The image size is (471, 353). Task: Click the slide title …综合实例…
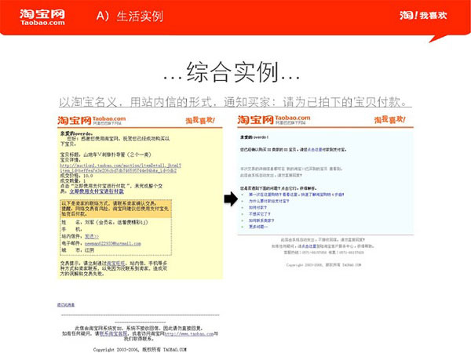coord(232,72)
